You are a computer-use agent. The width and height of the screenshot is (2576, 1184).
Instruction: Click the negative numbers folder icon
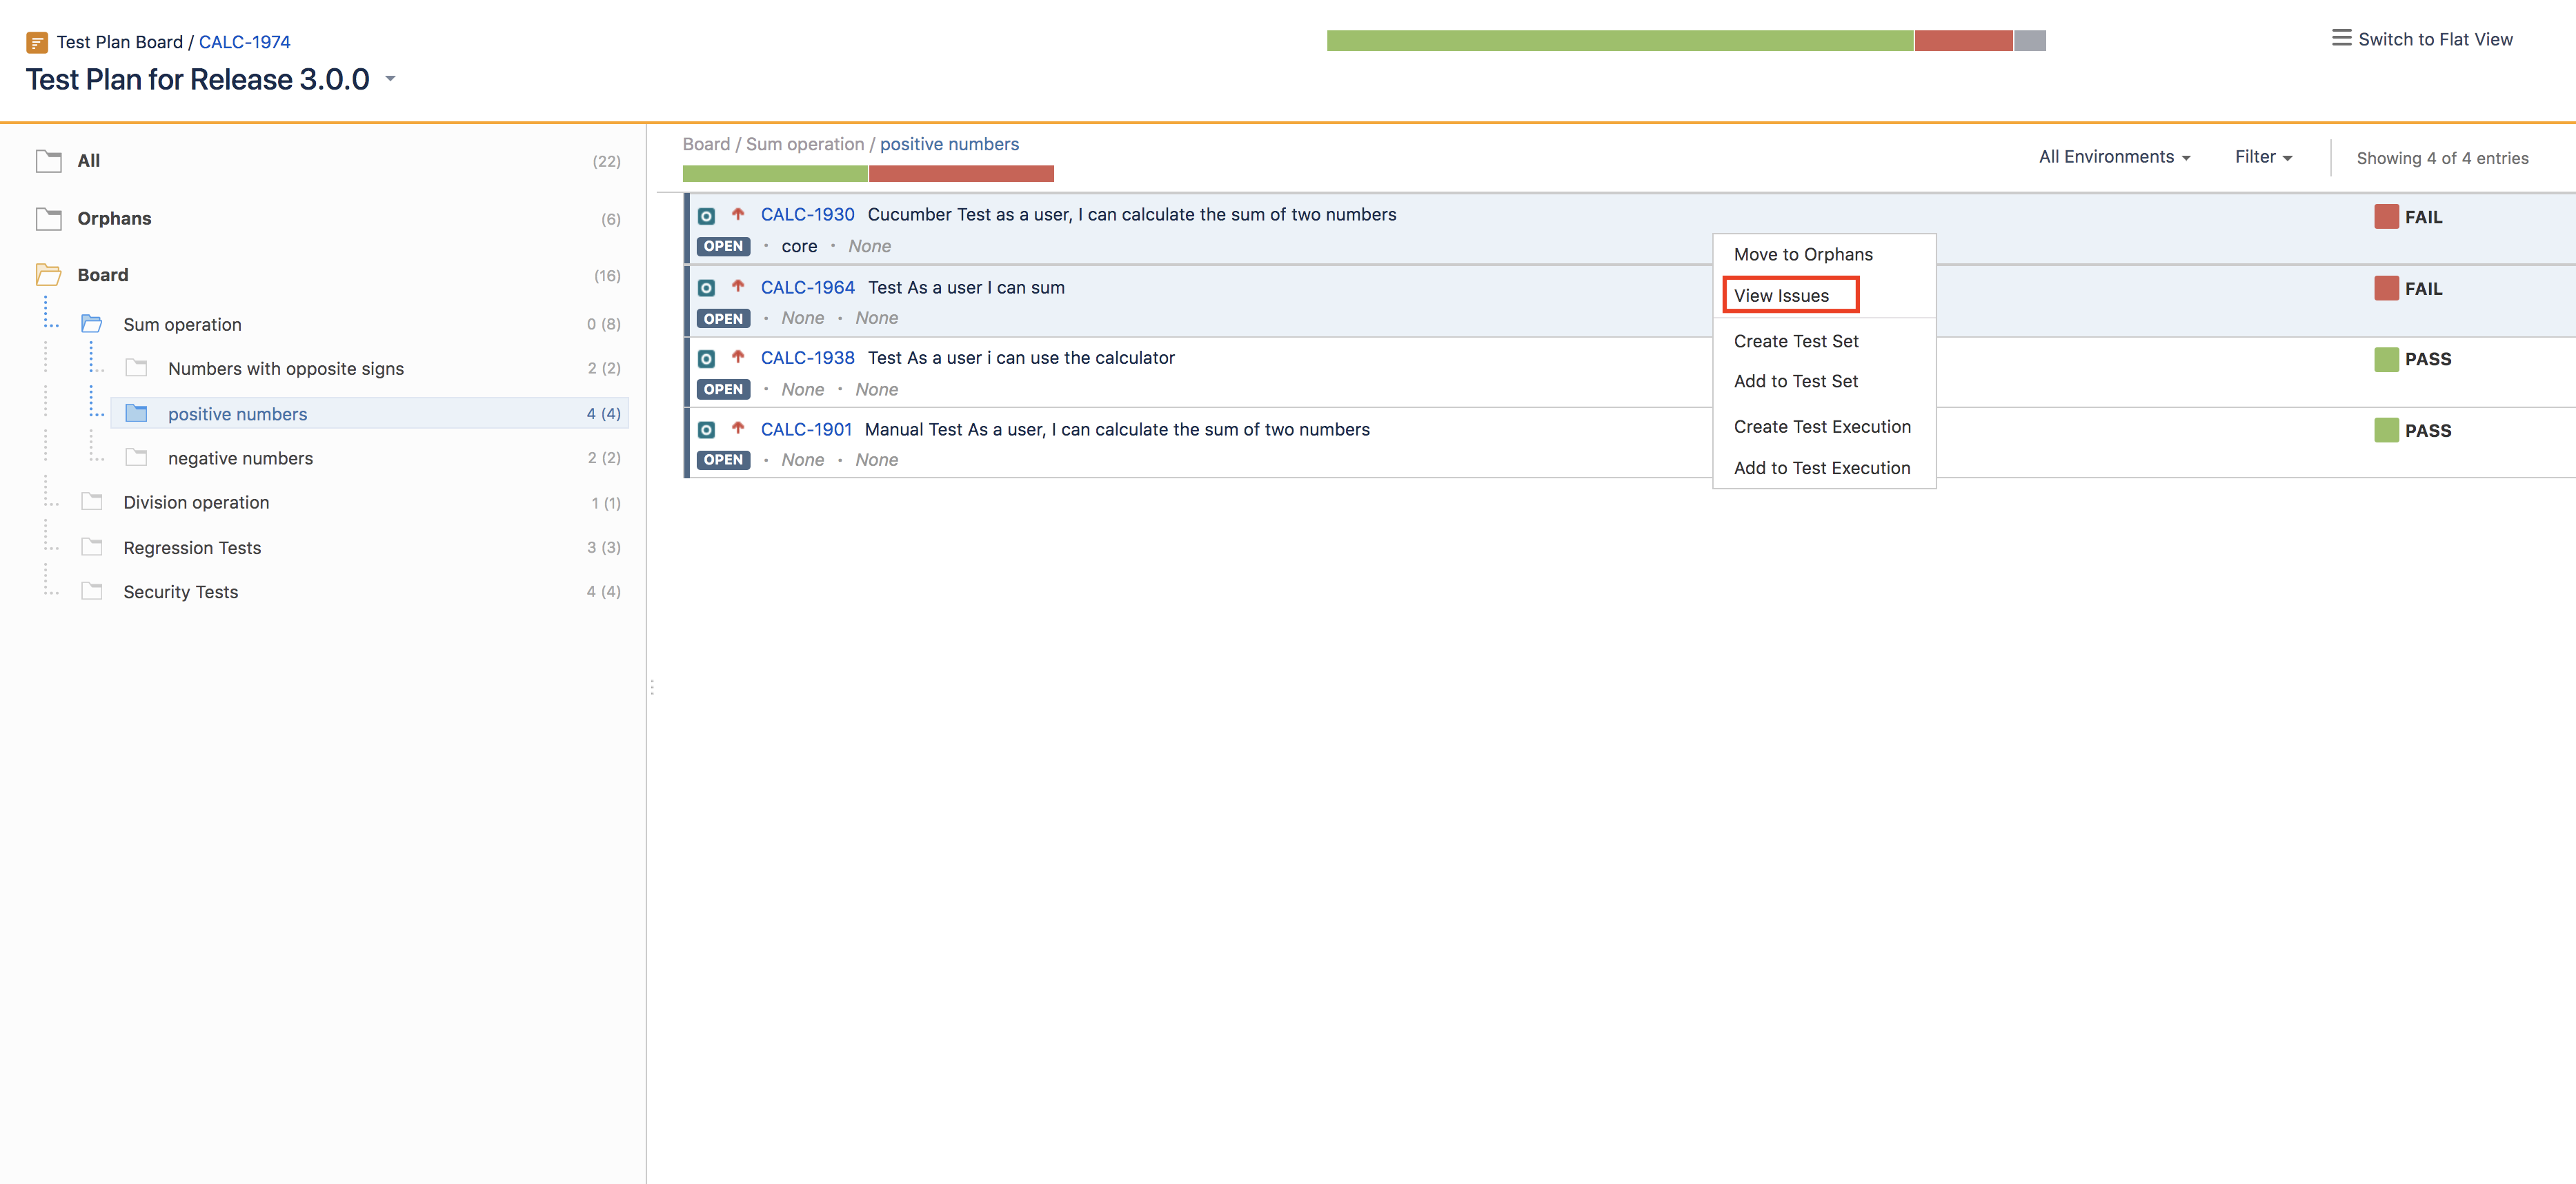click(137, 458)
